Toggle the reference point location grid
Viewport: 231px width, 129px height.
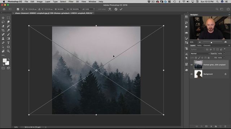22,9
